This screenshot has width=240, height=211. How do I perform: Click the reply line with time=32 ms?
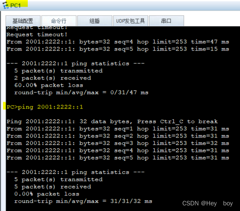[x=118, y=143]
